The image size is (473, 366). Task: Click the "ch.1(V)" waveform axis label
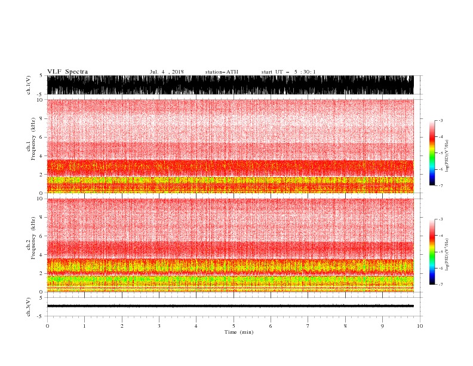click(x=29, y=85)
